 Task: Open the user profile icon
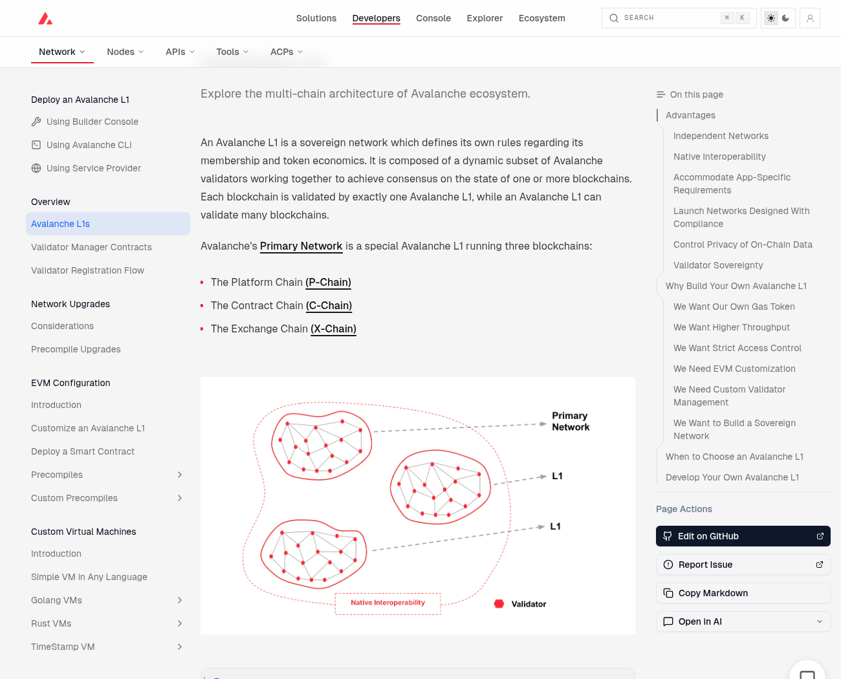point(810,18)
